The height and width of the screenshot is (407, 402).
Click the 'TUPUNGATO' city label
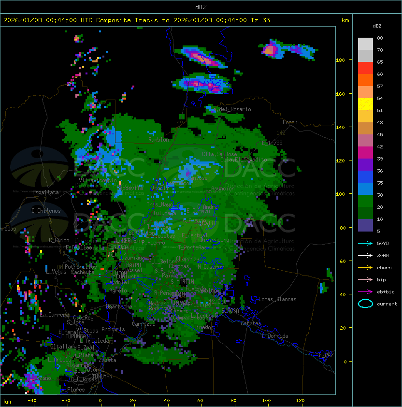click(x=78, y=336)
